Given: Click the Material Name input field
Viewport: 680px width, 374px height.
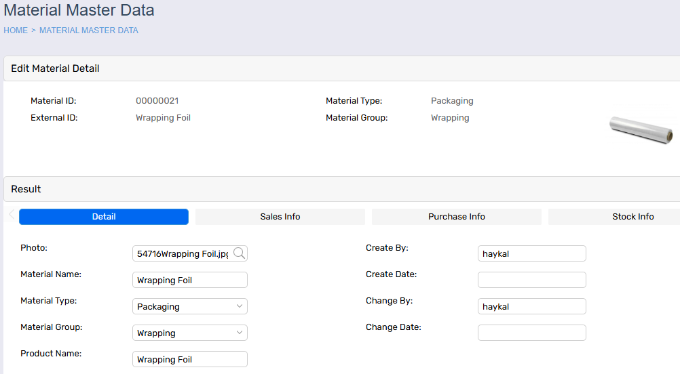Looking at the screenshot, I should point(190,280).
